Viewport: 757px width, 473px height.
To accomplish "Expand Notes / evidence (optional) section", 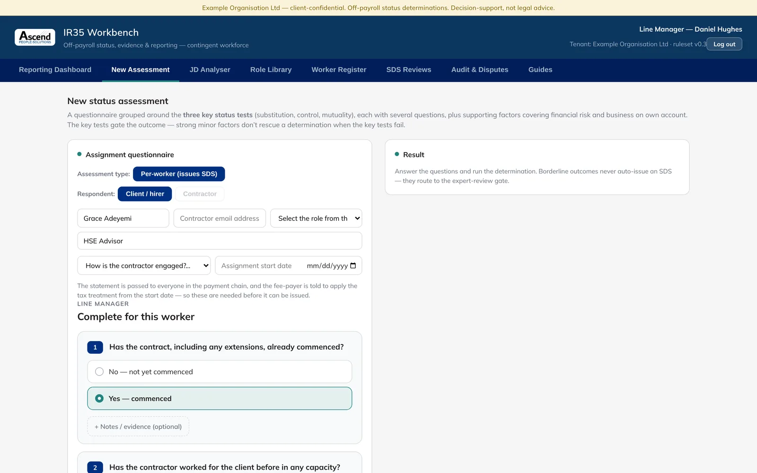I will [x=138, y=427].
